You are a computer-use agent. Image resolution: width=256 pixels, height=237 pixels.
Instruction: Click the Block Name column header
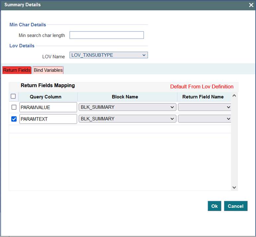click(125, 97)
